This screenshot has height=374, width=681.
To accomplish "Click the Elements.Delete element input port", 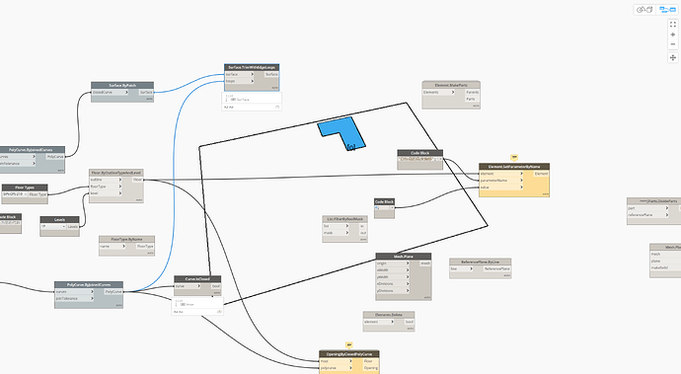I will [x=379, y=322].
